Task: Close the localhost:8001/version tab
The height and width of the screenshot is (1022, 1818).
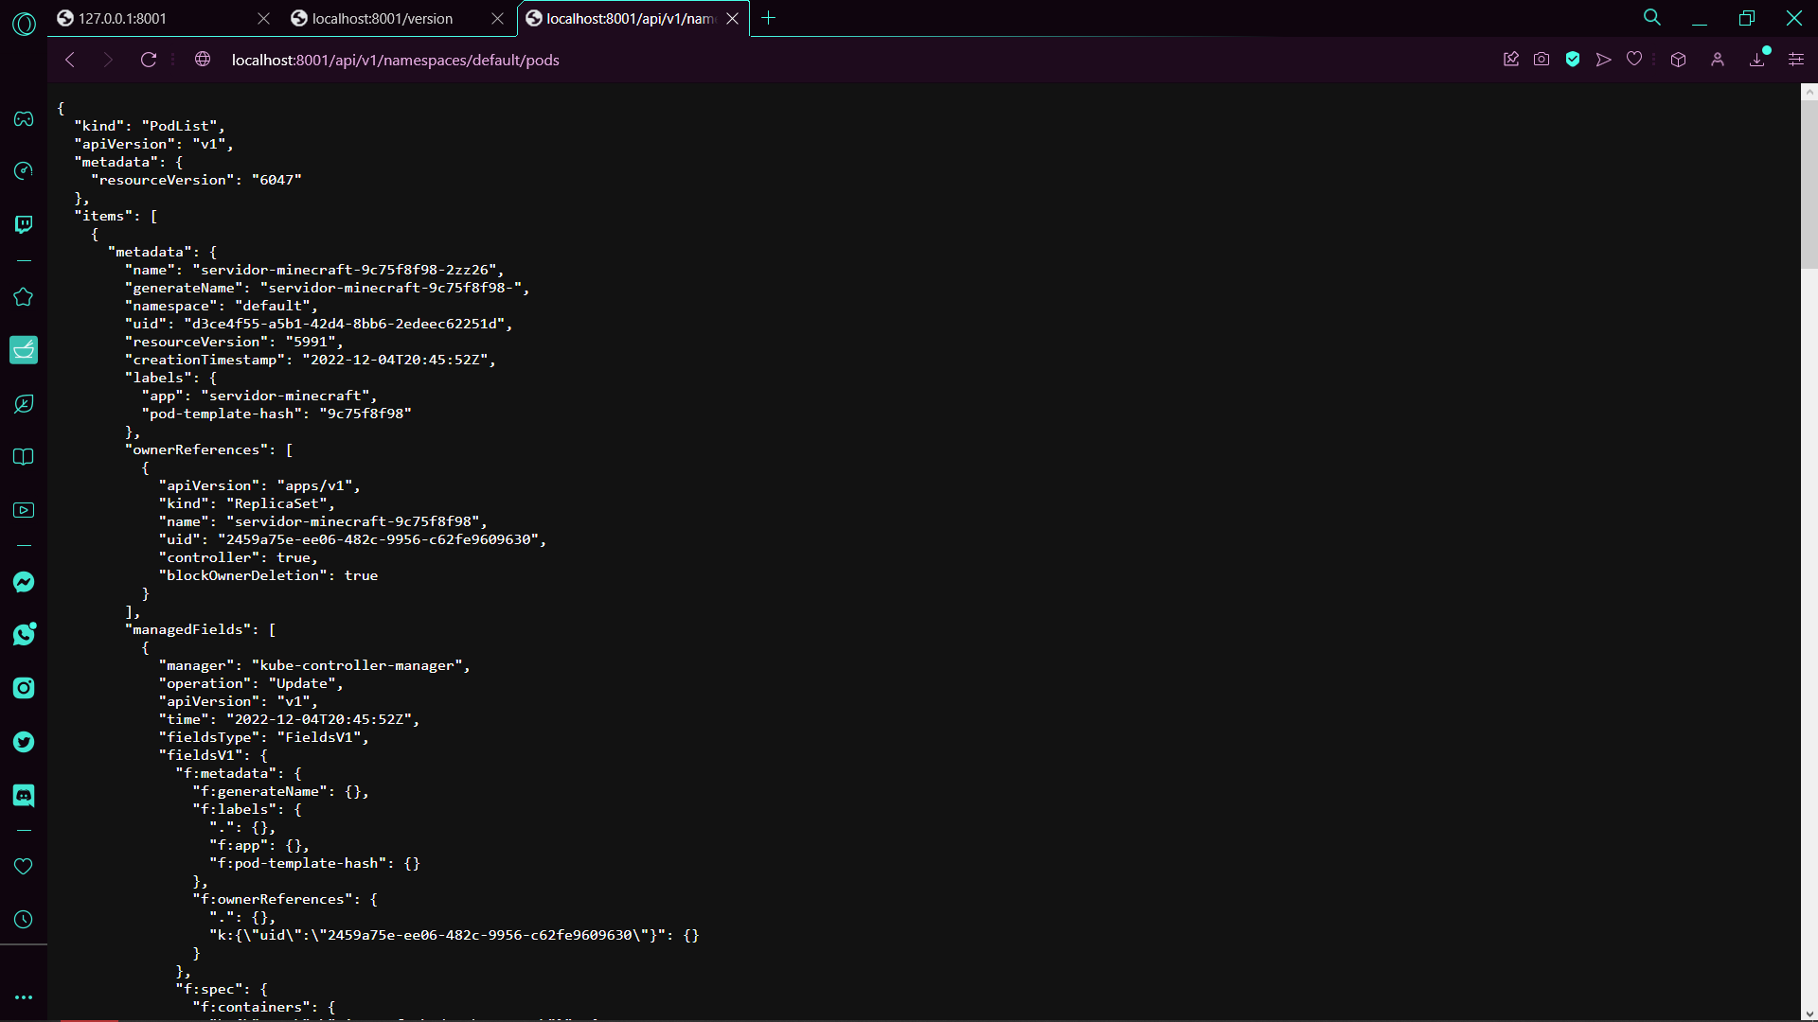Action: tap(497, 18)
